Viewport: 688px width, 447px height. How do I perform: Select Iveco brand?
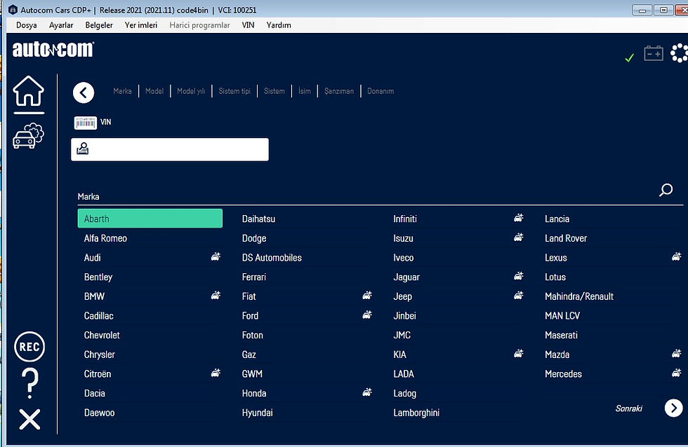403,257
